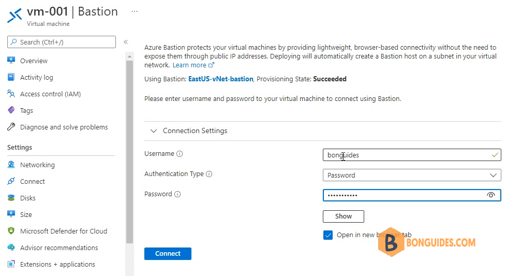Click the Username info icon
507x276 pixels.
pos(180,154)
